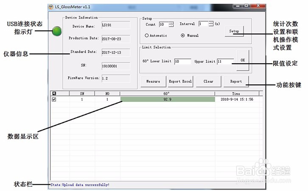Viewport: 308px width, 191px height.
Task: Click the SN field 19100001
Action: point(116,66)
